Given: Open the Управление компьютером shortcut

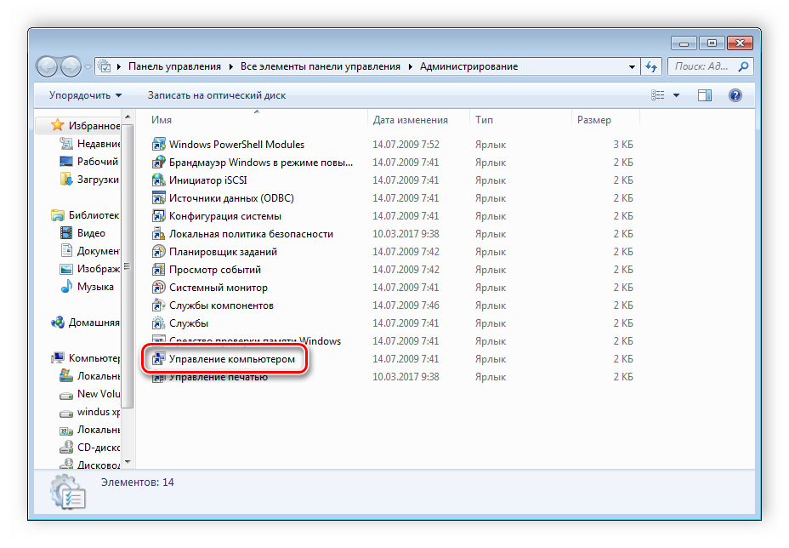Looking at the screenshot, I should coord(231,360).
